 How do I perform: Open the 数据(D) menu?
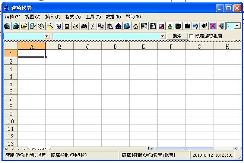click(x=113, y=16)
